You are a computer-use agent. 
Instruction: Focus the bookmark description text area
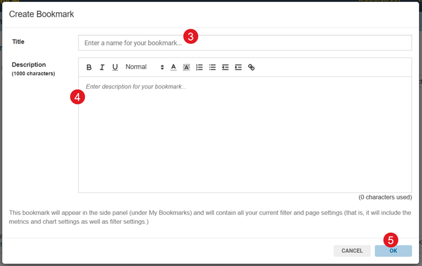245,134
